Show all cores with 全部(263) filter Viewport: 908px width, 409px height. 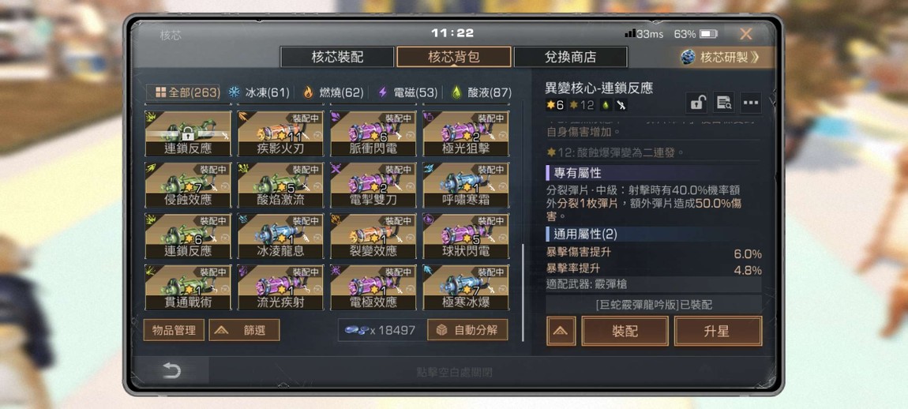click(183, 92)
